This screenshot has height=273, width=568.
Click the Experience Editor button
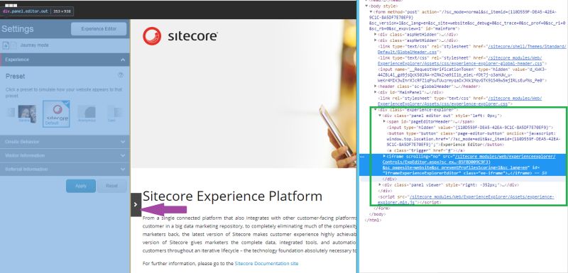click(99, 29)
